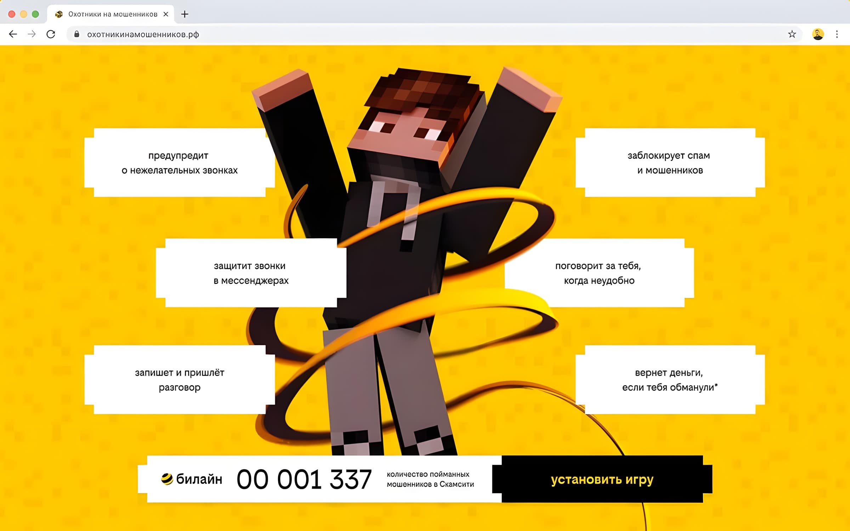Click the 00 001 337 scammer counter
The image size is (850, 531).
pyautogui.click(x=304, y=479)
